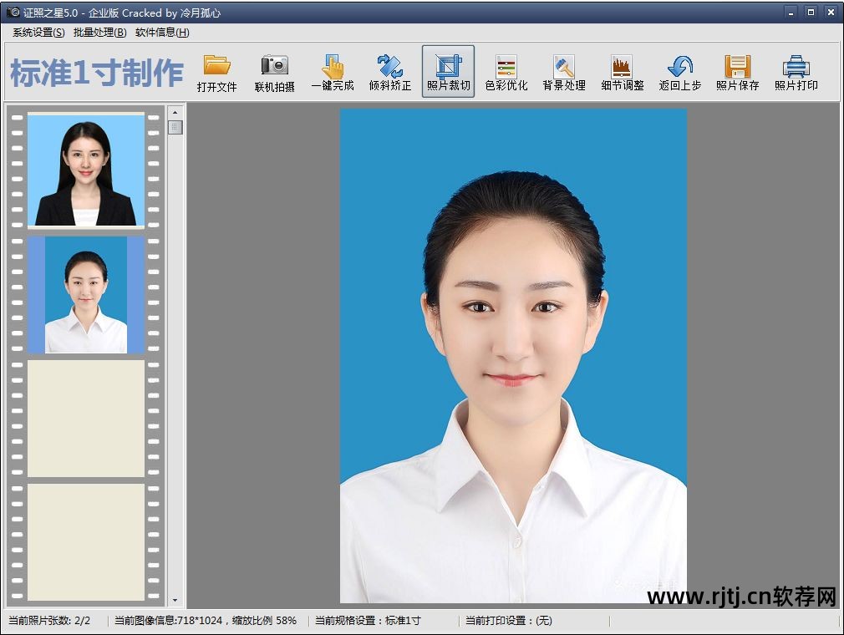This screenshot has width=844, height=635.
Task: Click the main photo preview canvas
Action: tap(513, 355)
